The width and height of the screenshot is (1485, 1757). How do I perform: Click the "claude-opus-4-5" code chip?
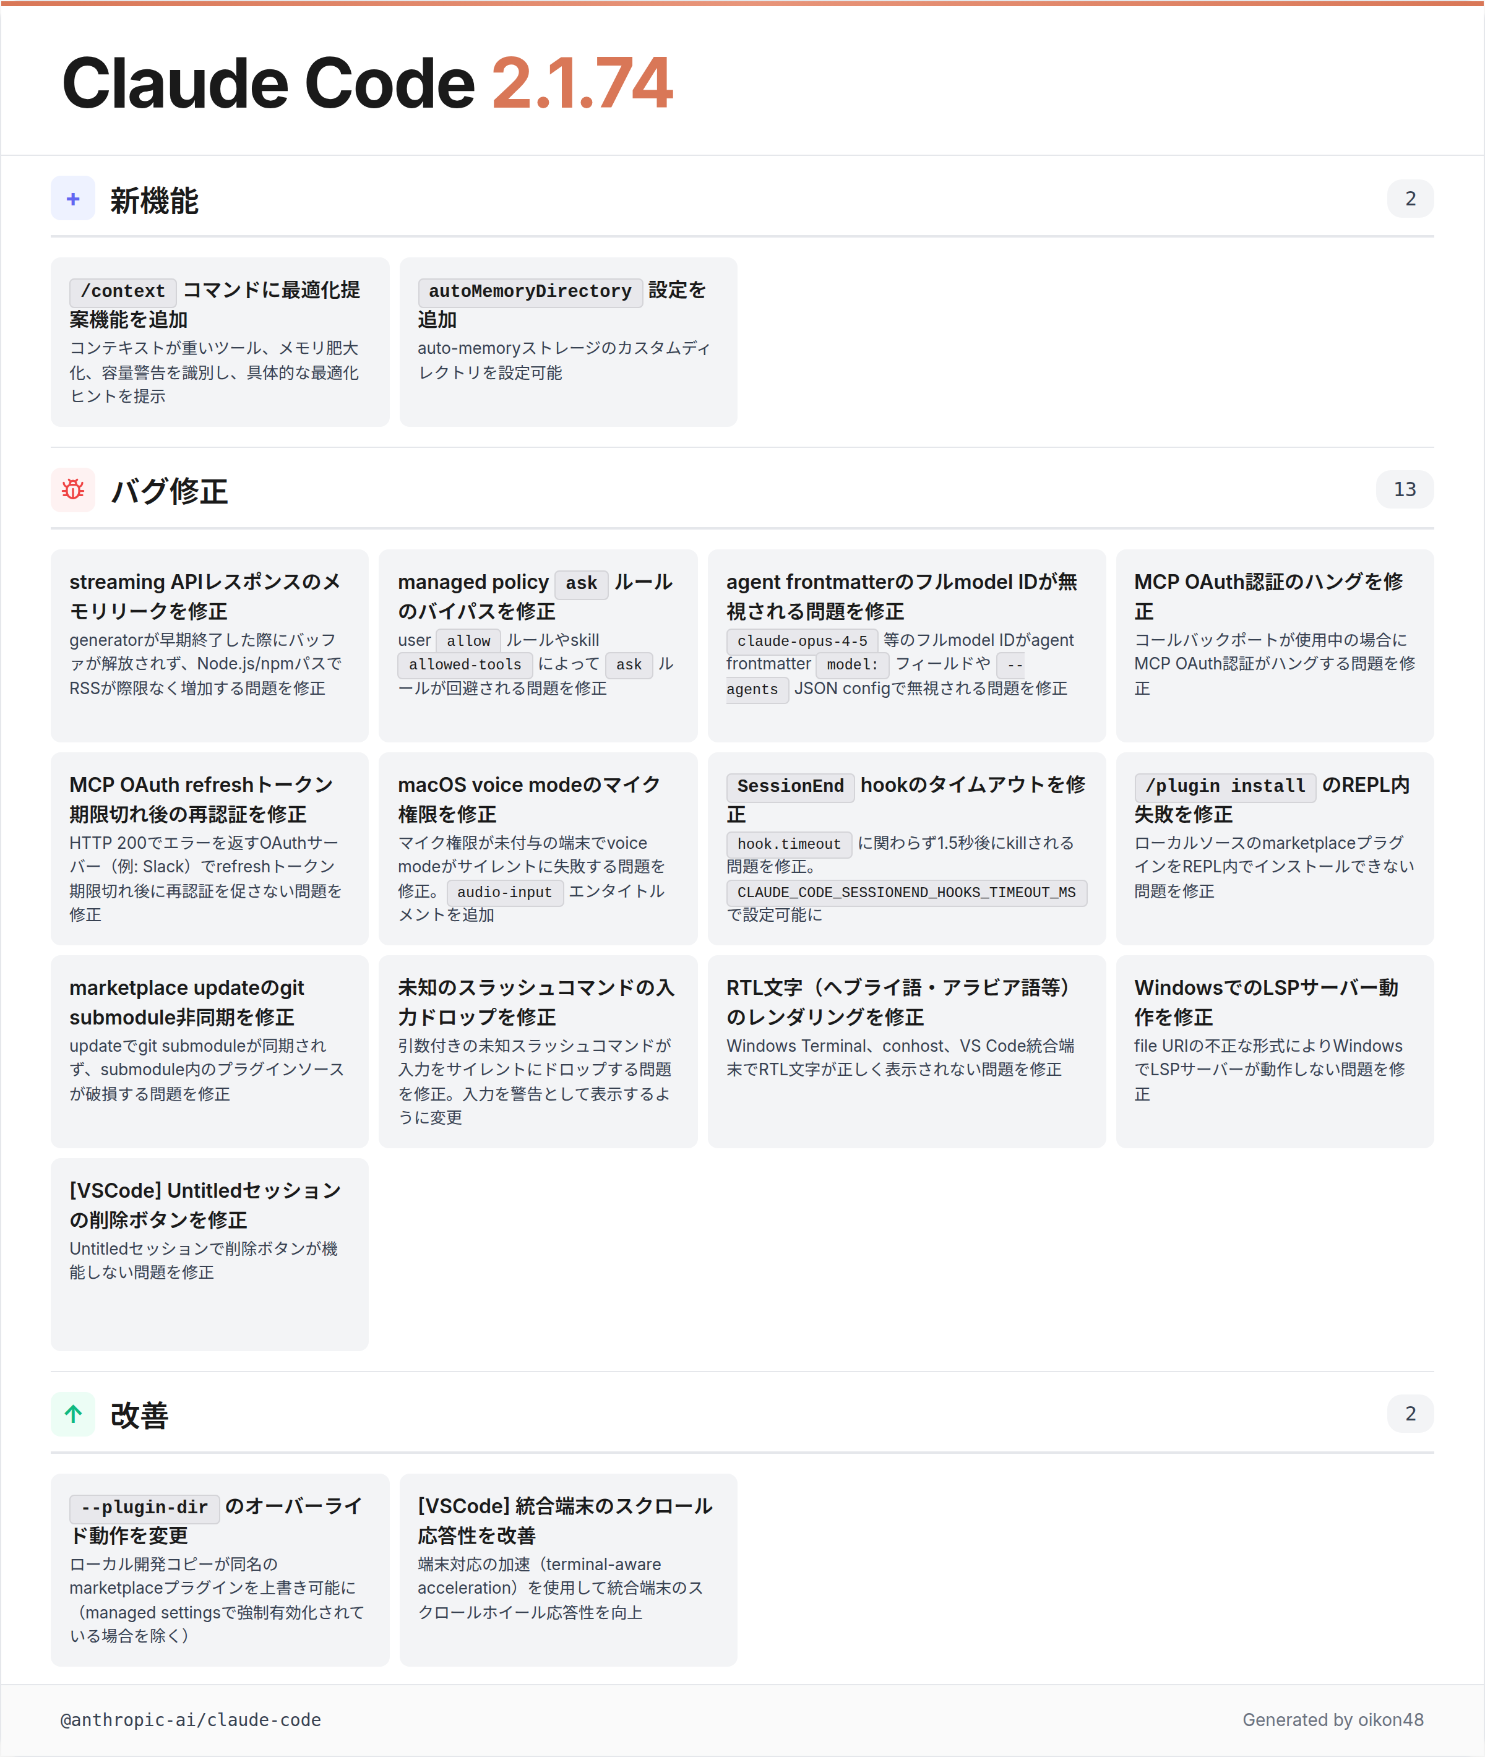click(x=801, y=641)
